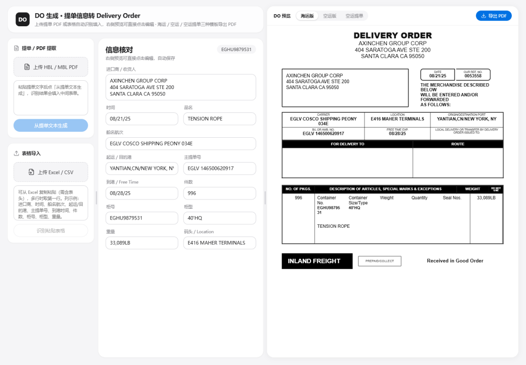
Task: Click the container number EGHU9879531 in preview
Action: click(328, 210)
